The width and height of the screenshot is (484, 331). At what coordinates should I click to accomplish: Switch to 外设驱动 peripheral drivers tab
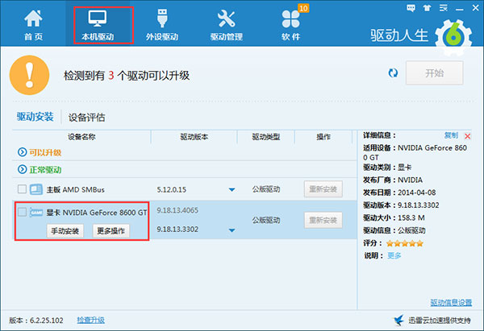162,25
